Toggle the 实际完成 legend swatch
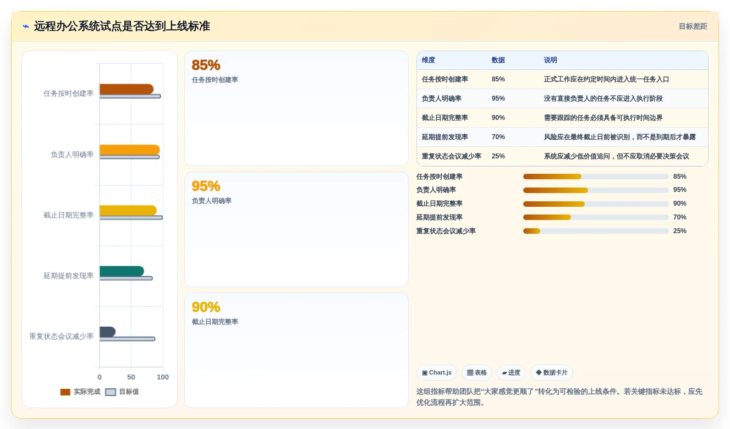Screen dimensions: 730x429 point(65,392)
